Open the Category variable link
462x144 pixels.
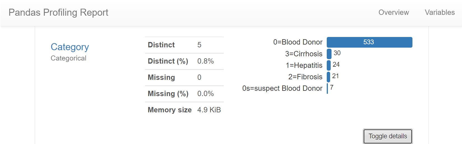point(70,47)
